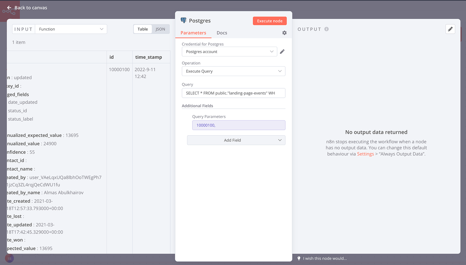Viewport: 466px width, 265px height.
Task: Open the Execute Query operation dropdown
Action: click(x=233, y=71)
